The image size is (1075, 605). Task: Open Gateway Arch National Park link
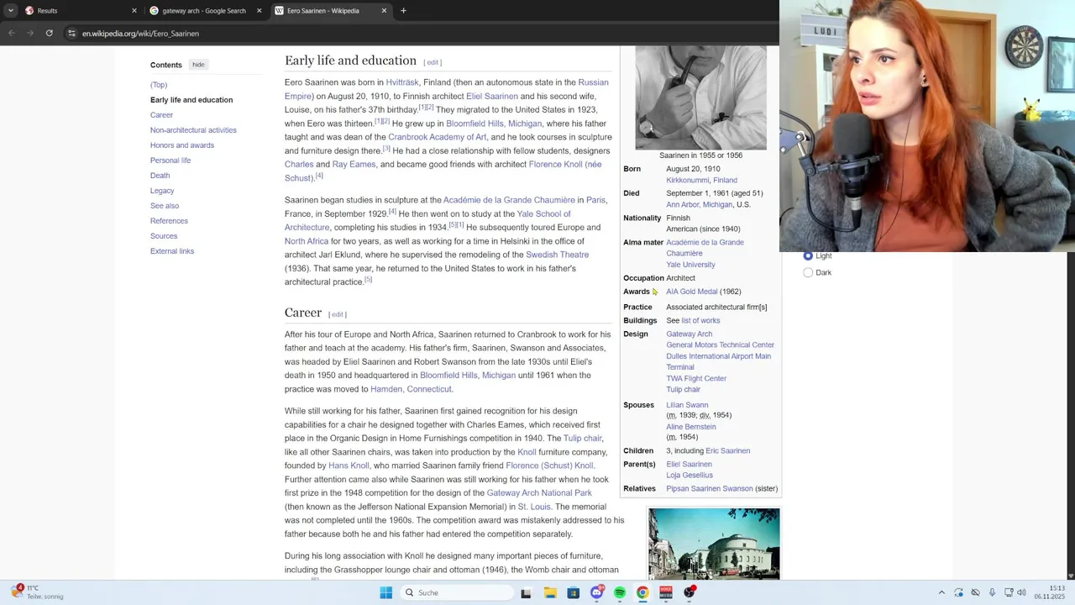pos(539,493)
